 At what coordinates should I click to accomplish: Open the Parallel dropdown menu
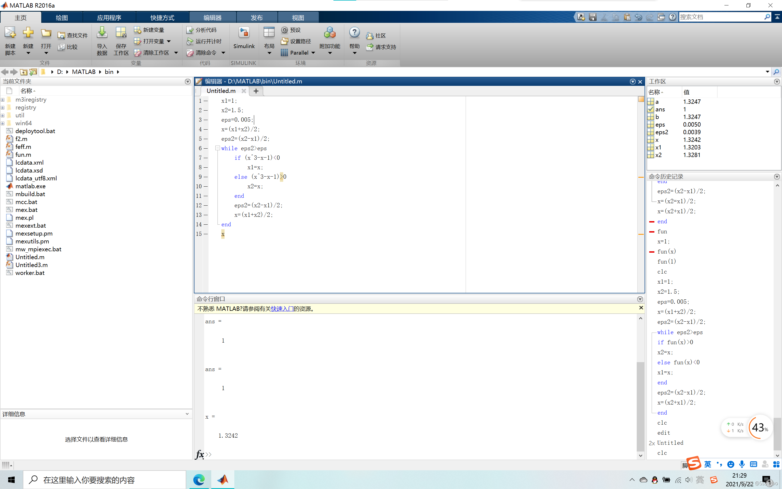(313, 53)
